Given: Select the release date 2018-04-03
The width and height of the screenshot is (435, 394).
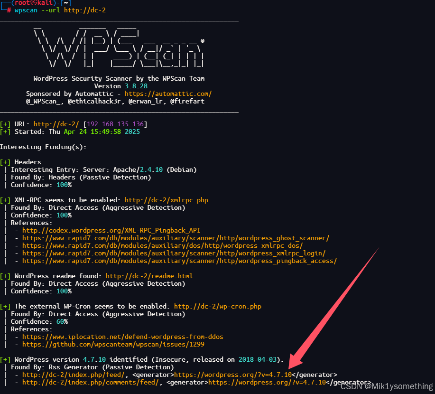Looking at the screenshot, I should pyautogui.click(x=258, y=359).
